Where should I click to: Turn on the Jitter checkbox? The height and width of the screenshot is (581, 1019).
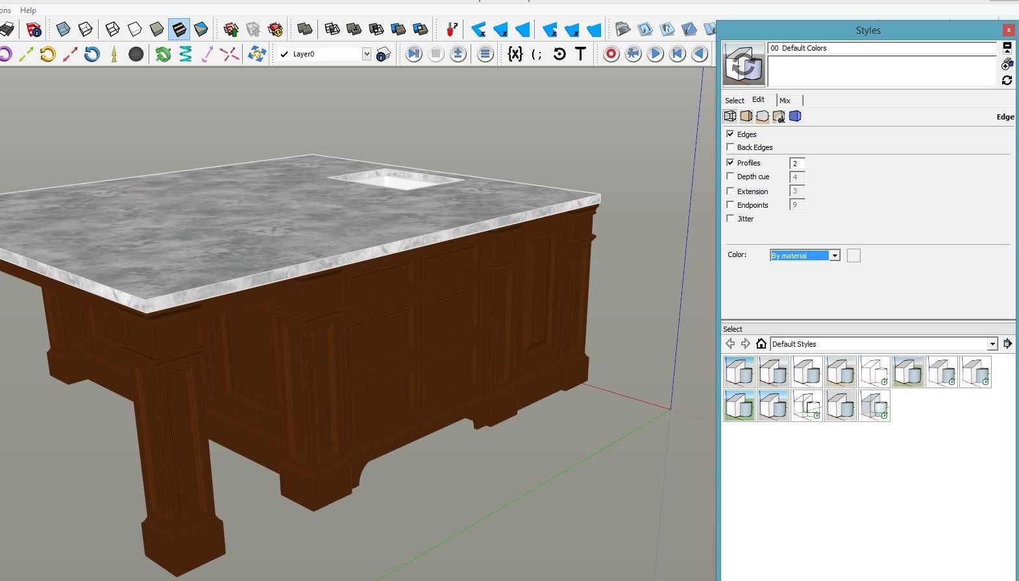[x=730, y=219]
